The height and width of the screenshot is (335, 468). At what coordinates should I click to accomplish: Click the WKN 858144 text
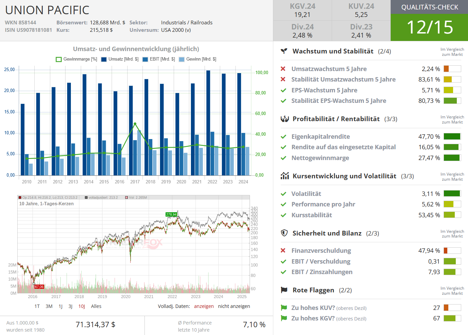pyautogui.click(x=20, y=23)
